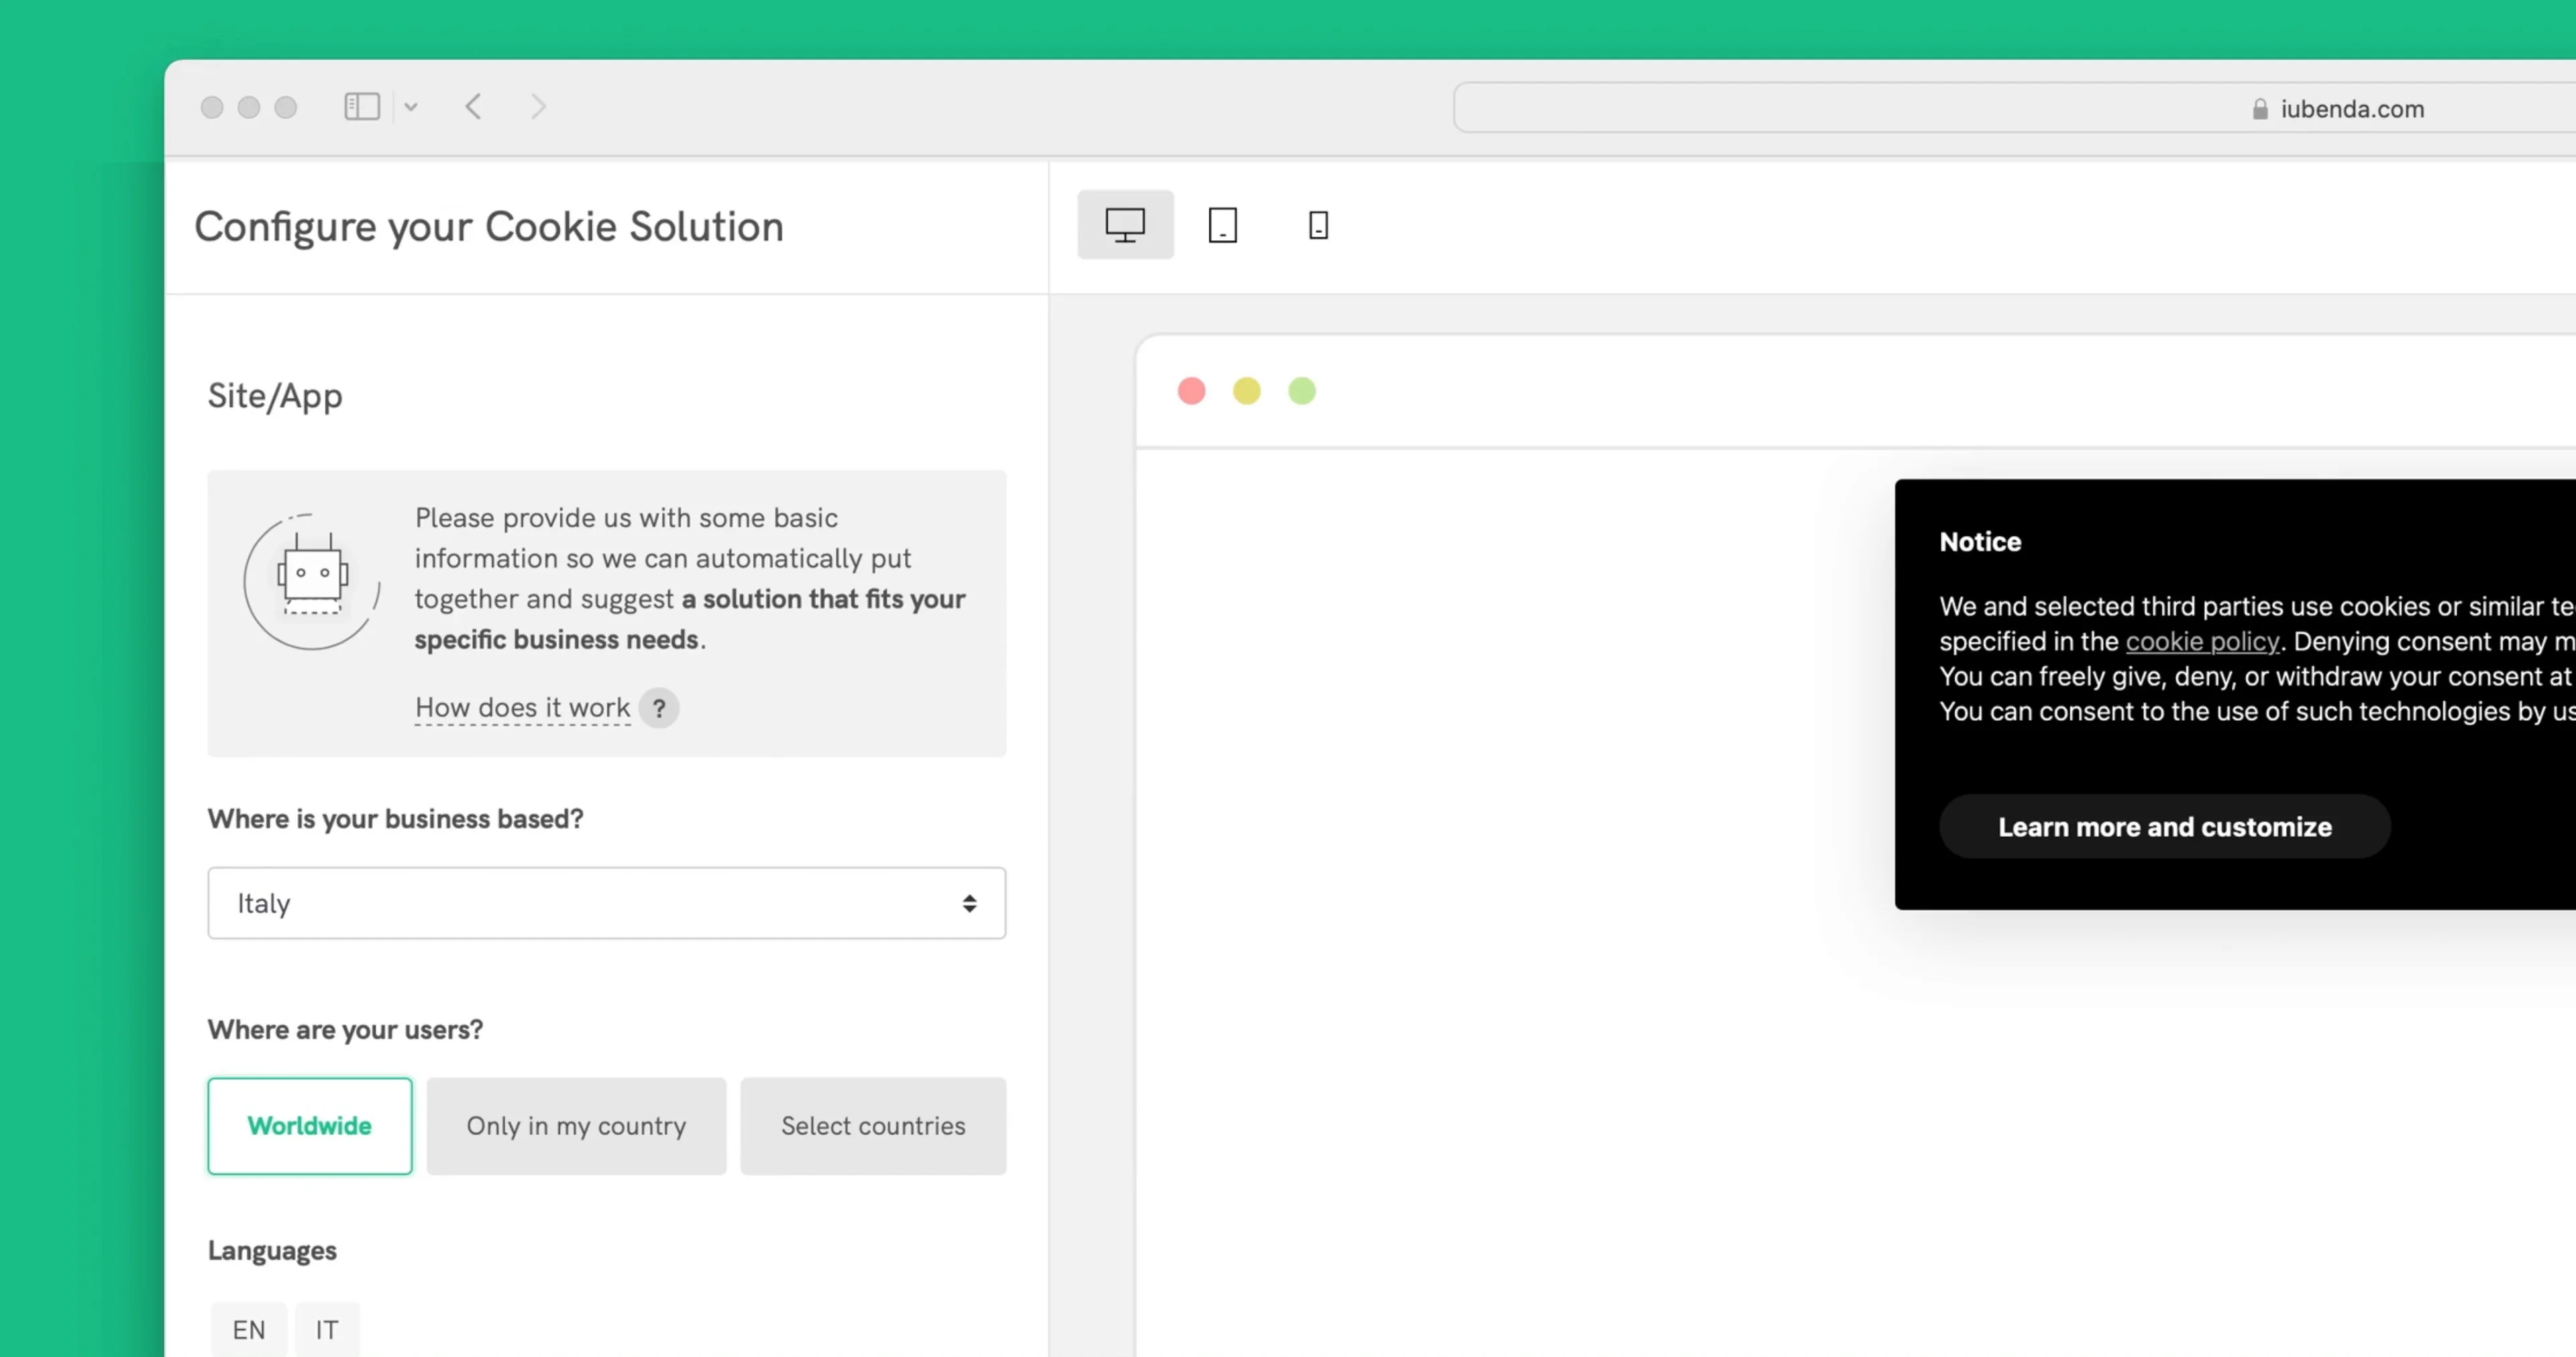This screenshot has height=1357, width=2576.
Task: Select the IT language tag
Action: tap(327, 1329)
